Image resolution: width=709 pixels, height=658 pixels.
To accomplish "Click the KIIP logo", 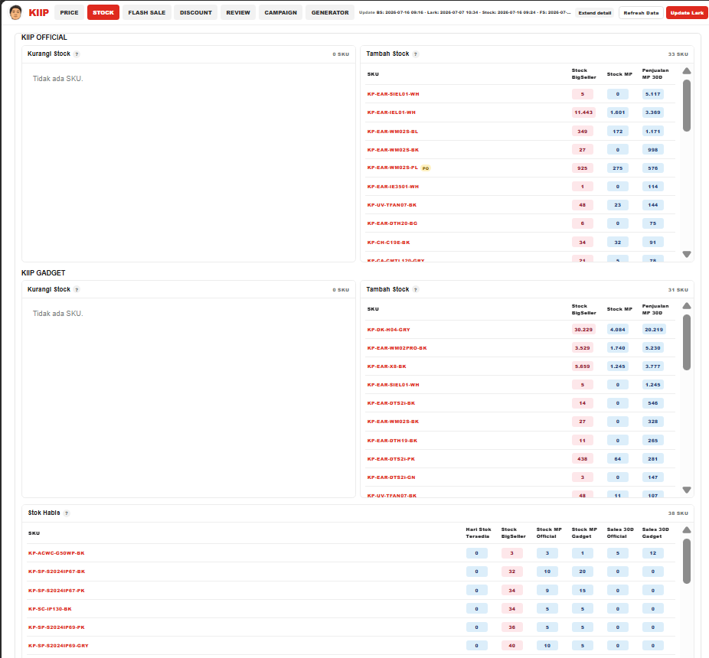I will (x=38, y=13).
